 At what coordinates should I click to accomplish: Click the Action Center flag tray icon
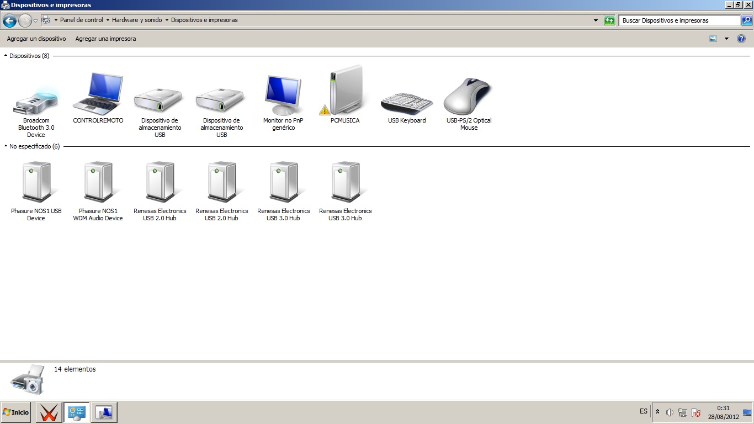tap(697, 412)
